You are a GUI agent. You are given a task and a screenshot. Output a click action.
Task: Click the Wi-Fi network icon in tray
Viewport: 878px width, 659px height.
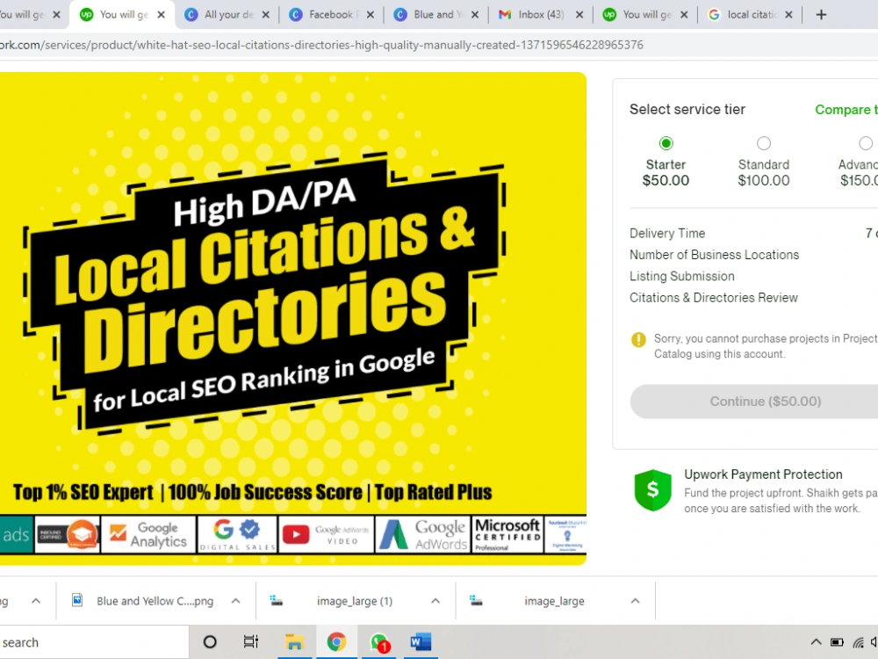click(858, 642)
